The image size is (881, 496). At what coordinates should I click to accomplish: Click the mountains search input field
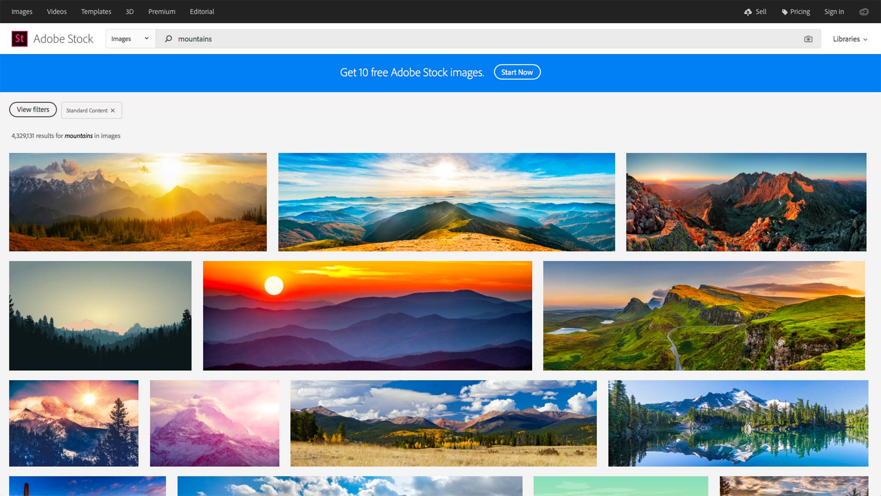[x=484, y=39]
